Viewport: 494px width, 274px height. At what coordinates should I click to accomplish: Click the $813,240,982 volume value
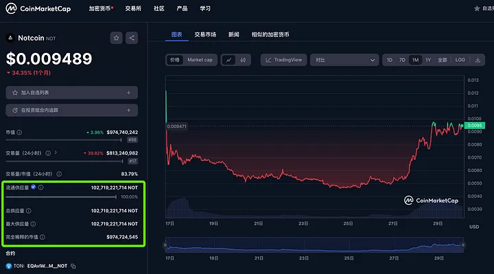click(x=122, y=153)
